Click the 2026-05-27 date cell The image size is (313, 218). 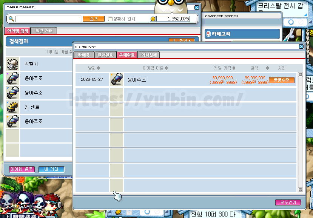92,79
